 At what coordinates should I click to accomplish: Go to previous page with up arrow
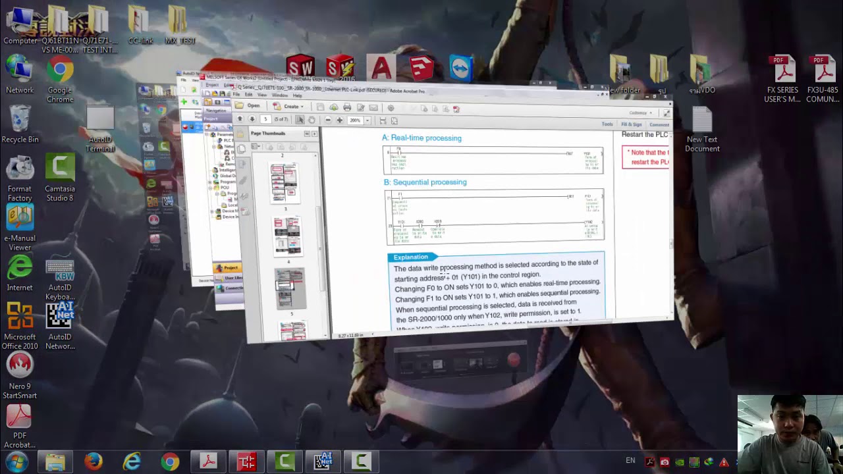[x=240, y=118]
